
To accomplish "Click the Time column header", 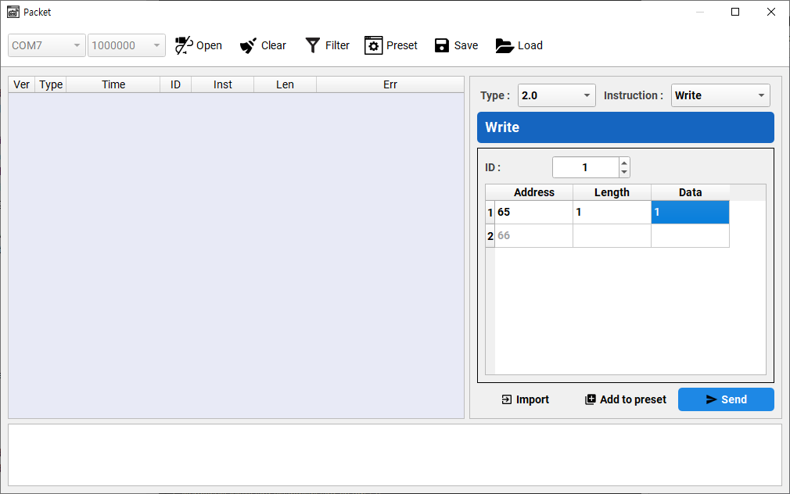I will [113, 84].
